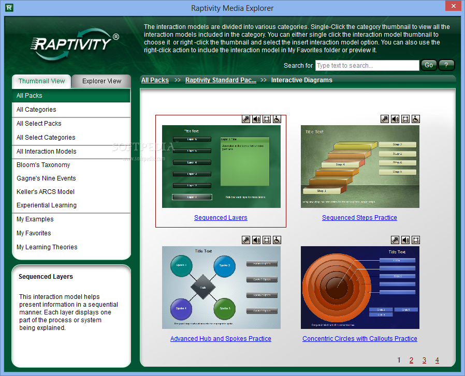This screenshot has height=376, width=465.
Task: Click arrow icon above Sequenced Steps Practice
Action: [385, 119]
